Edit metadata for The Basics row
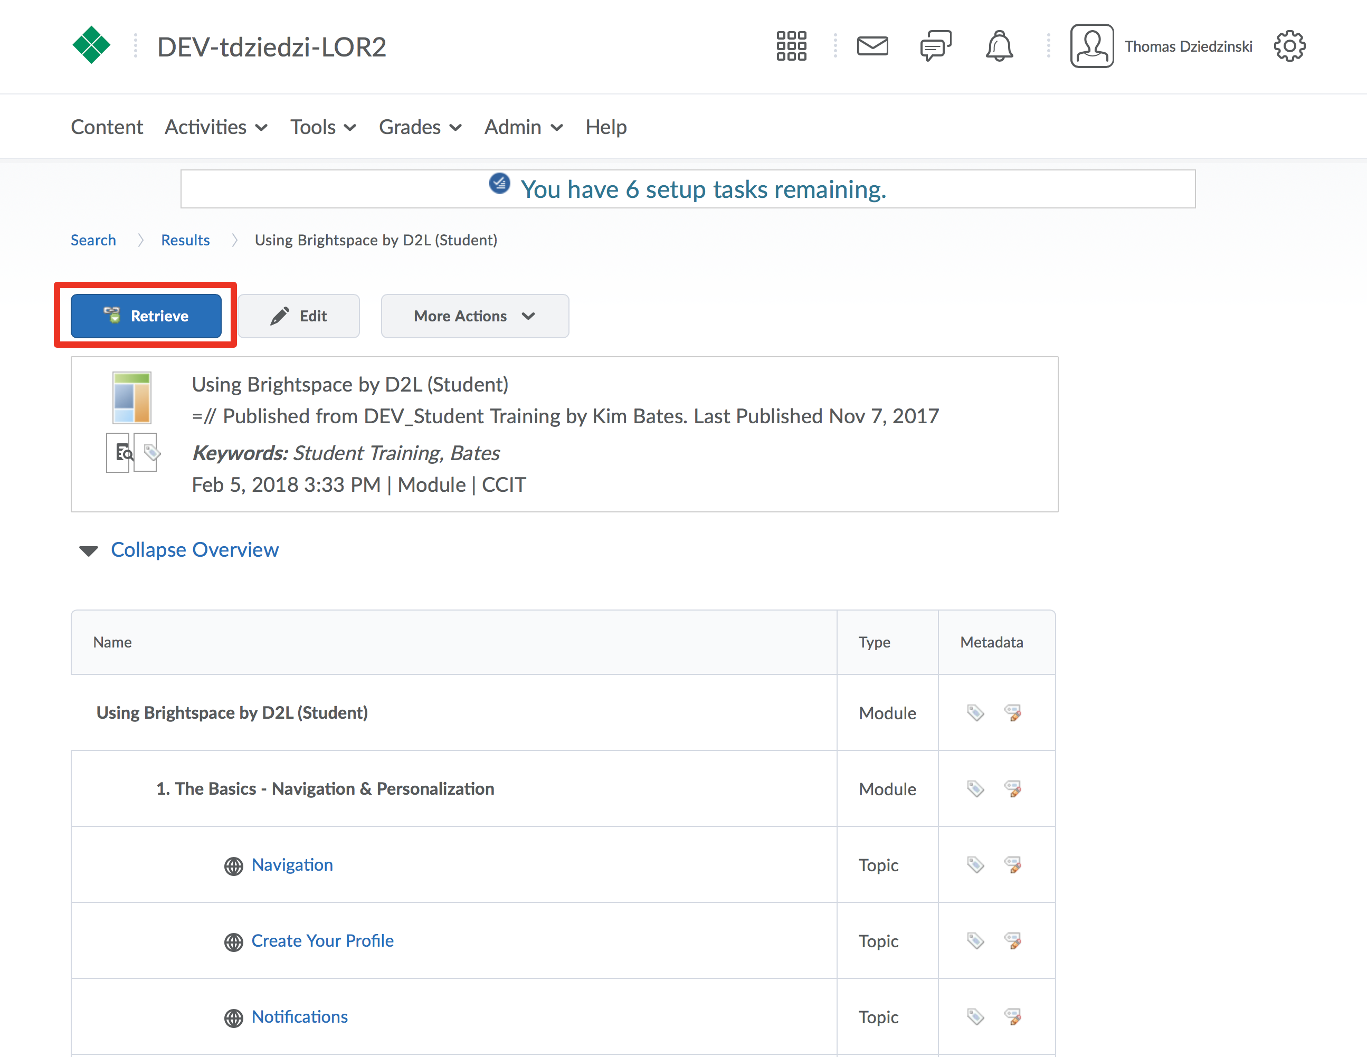Image resolution: width=1367 pixels, height=1057 pixels. [1013, 788]
